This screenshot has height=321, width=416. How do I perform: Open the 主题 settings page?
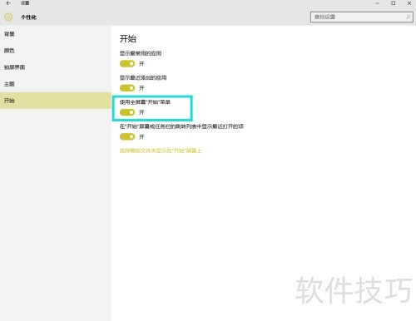point(56,84)
